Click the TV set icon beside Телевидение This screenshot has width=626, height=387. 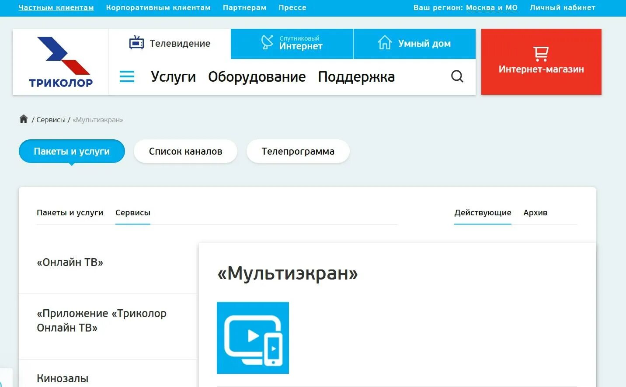(x=136, y=43)
